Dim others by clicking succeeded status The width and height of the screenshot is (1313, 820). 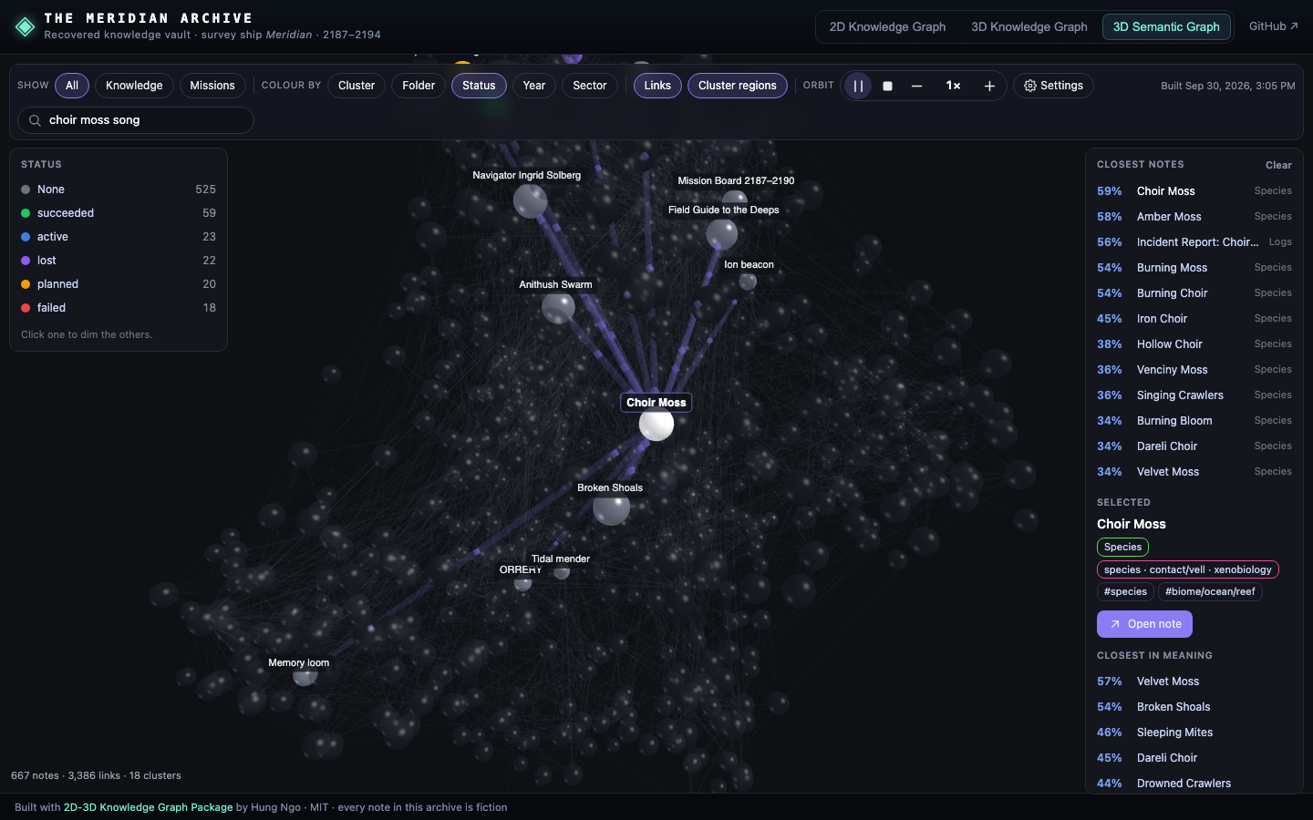119,213
